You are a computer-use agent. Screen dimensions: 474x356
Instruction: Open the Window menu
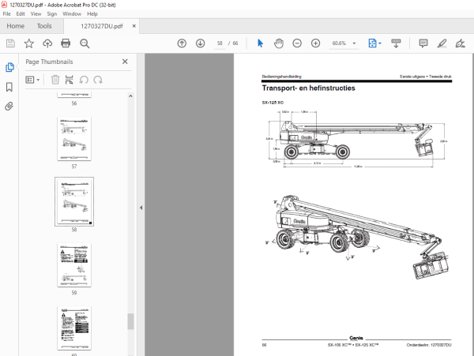click(72, 14)
